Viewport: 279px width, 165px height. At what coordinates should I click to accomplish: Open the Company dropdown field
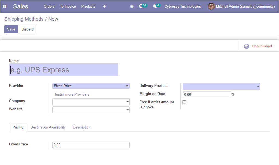point(91,102)
